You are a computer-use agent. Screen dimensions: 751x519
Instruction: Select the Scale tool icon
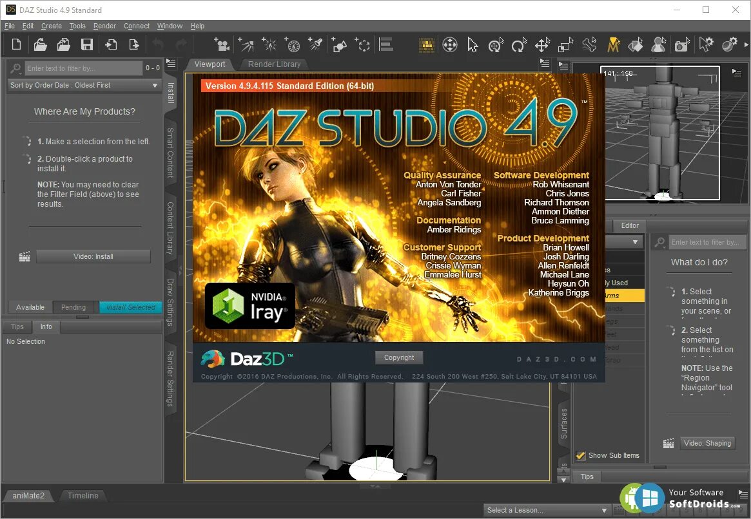click(x=565, y=45)
